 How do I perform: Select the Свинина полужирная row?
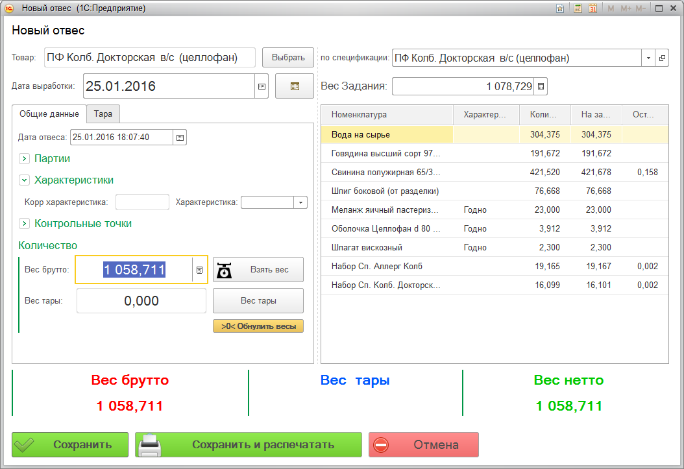495,172
